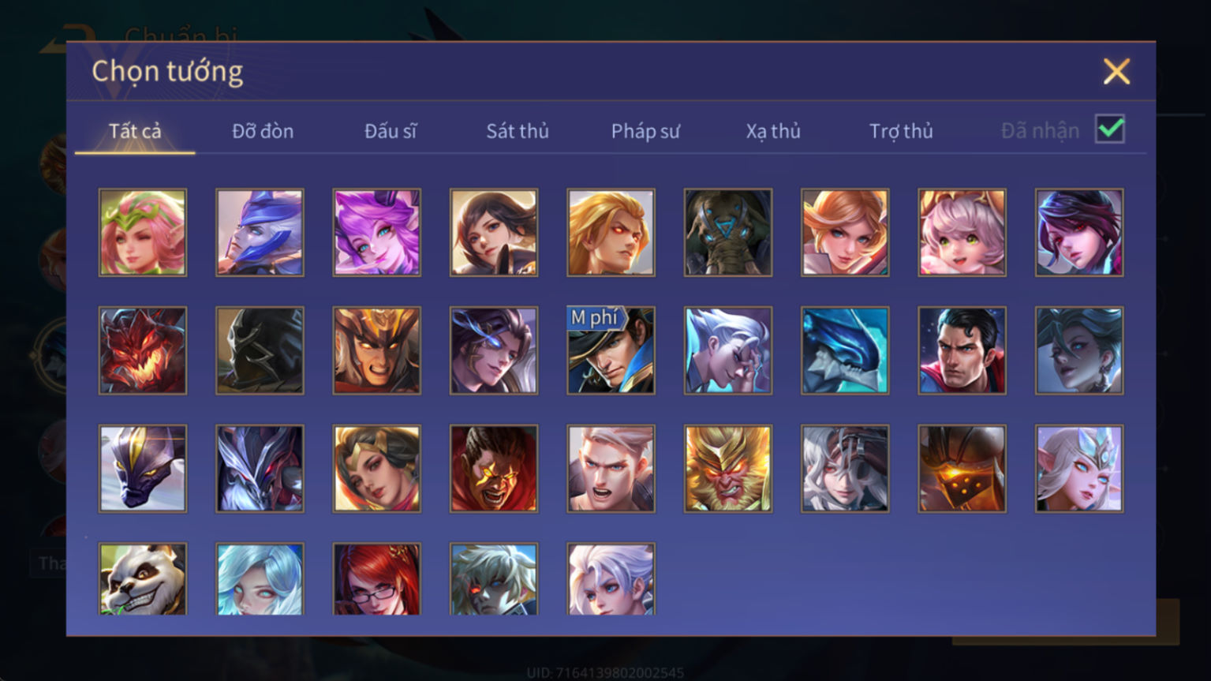Toggle the 'Đã nhận' checkbox
The image size is (1211, 681).
tap(1110, 129)
